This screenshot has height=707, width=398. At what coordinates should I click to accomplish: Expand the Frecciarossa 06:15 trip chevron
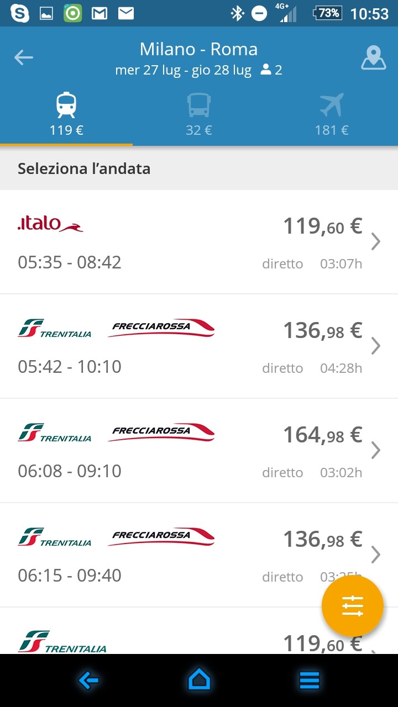(376, 554)
